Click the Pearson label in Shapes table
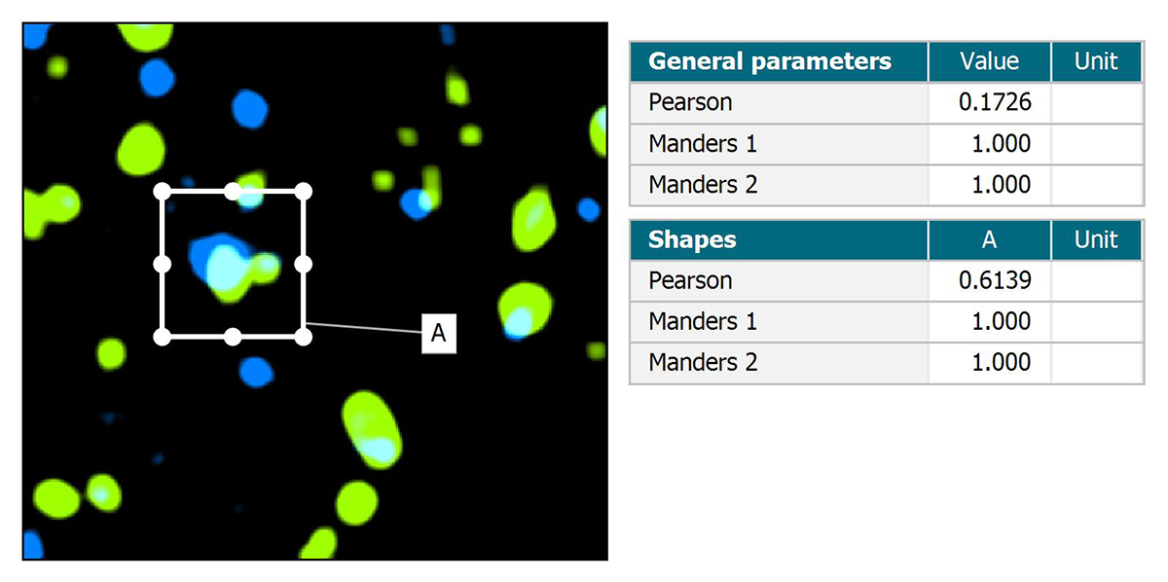This screenshot has height=582, width=1168. point(691,280)
